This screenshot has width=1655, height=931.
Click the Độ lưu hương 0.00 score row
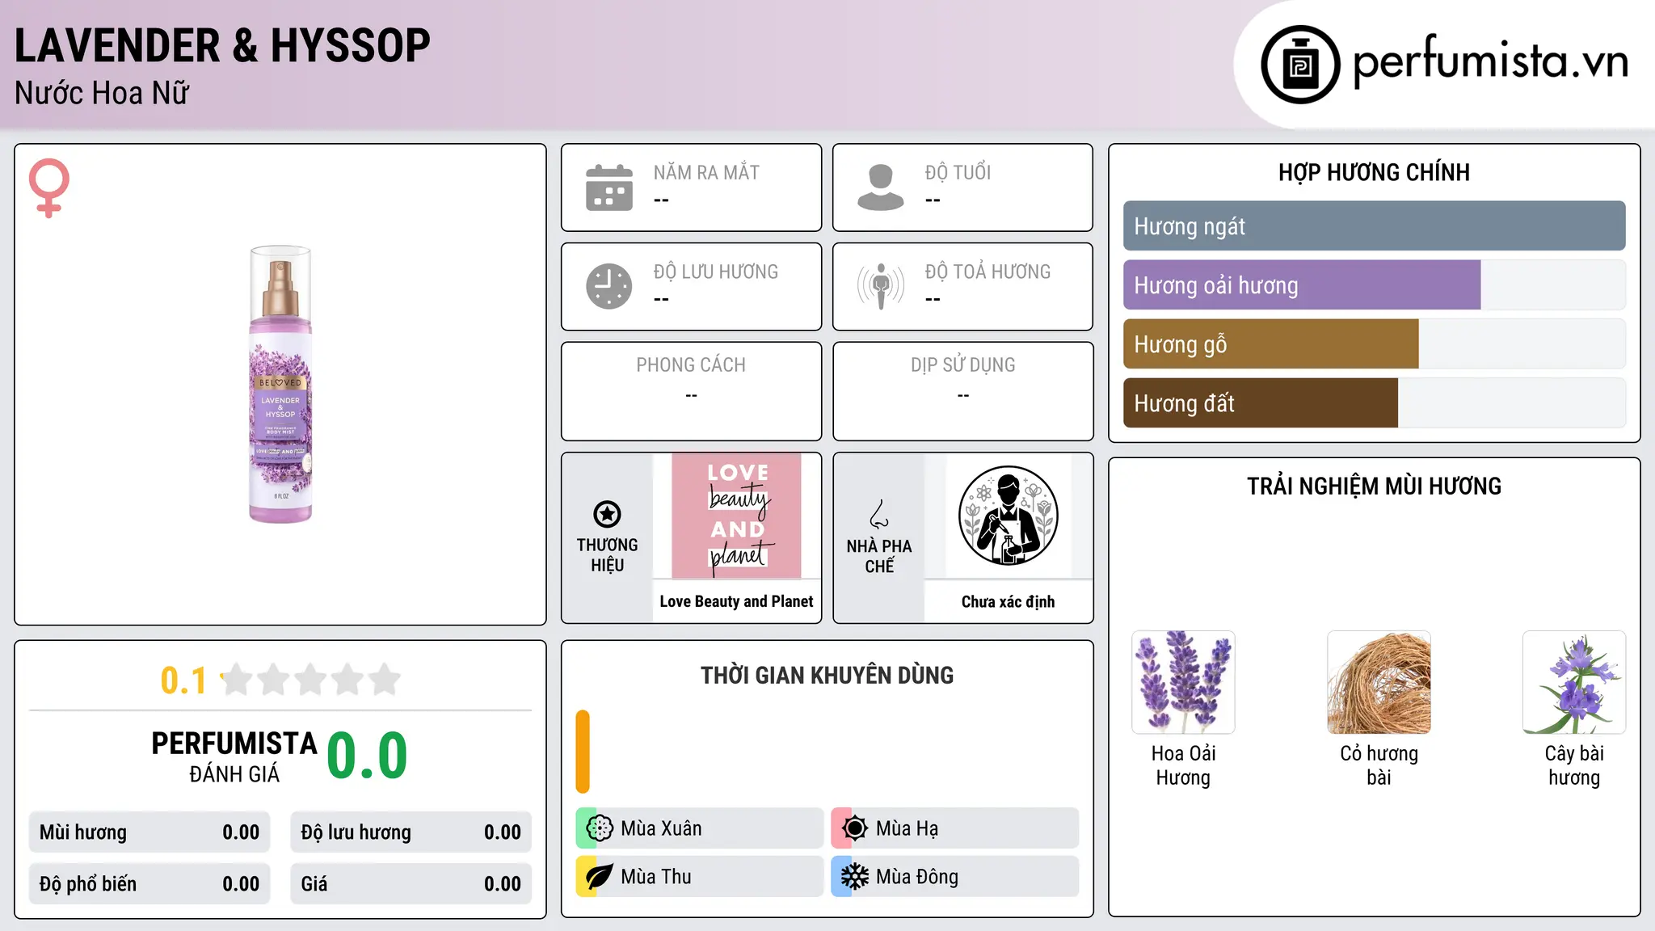411,832
